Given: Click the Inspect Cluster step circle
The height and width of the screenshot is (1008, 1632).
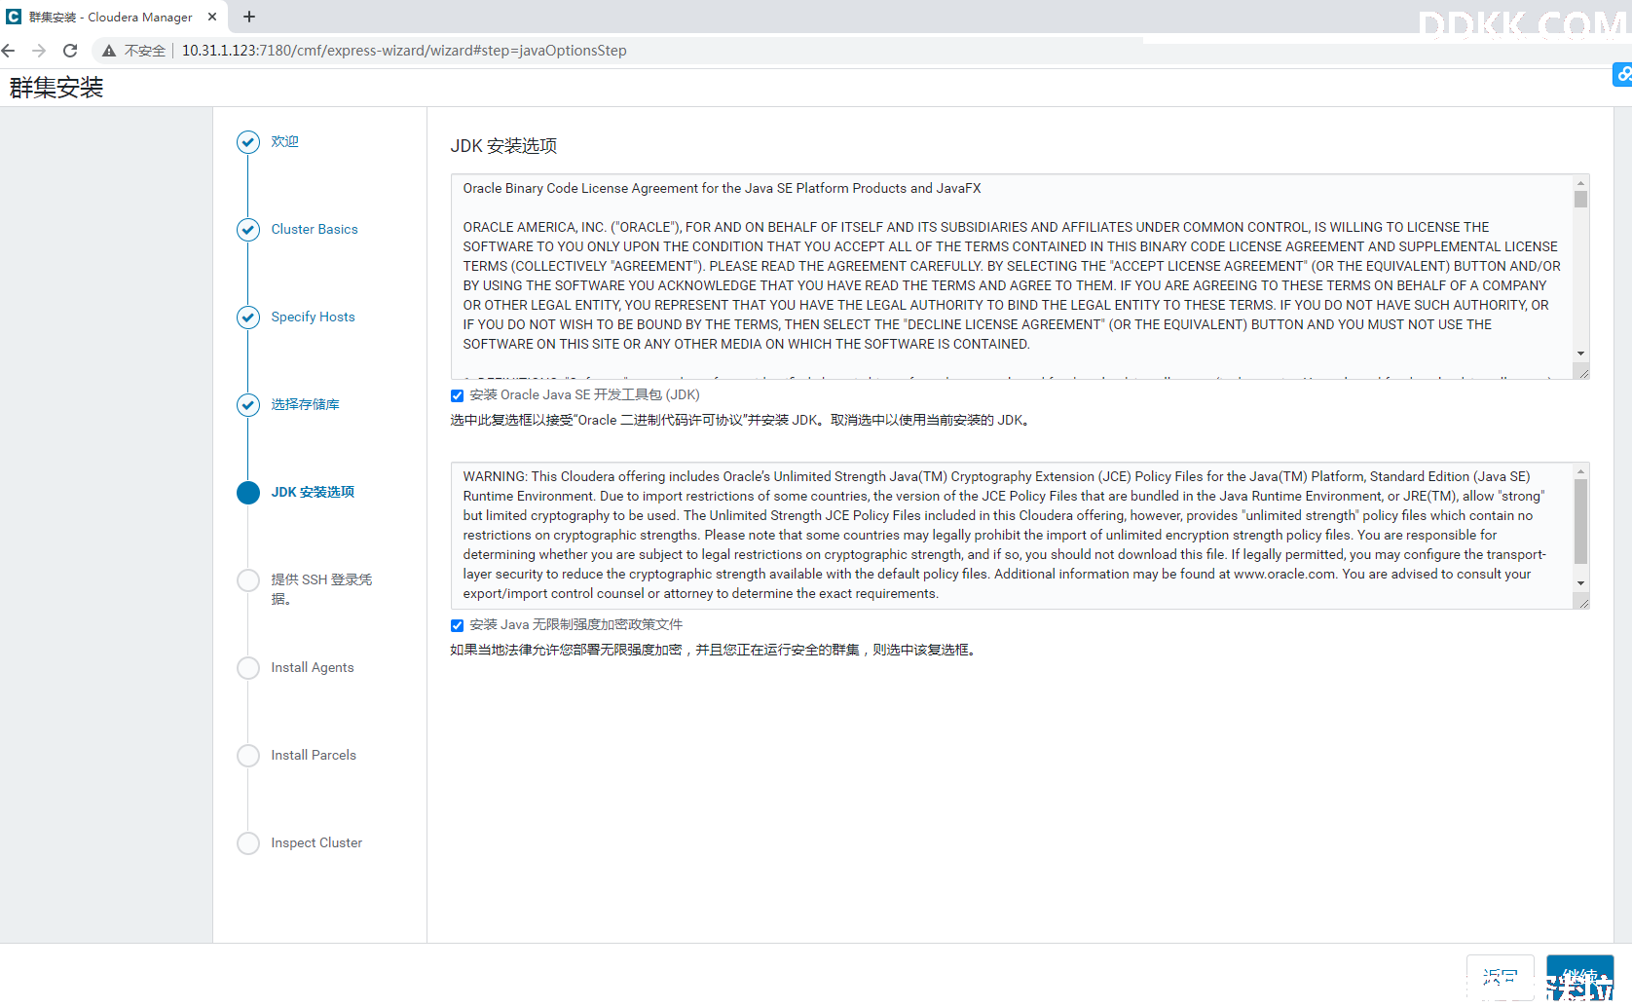Looking at the screenshot, I should tap(248, 843).
